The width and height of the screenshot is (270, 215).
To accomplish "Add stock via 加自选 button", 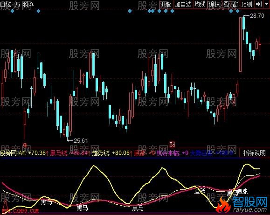I will [183, 4].
